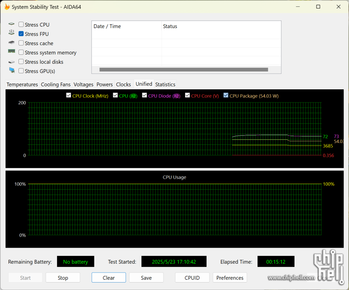Click the Save button
The width and height of the screenshot is (349, 290).
(x=146, y=278)
